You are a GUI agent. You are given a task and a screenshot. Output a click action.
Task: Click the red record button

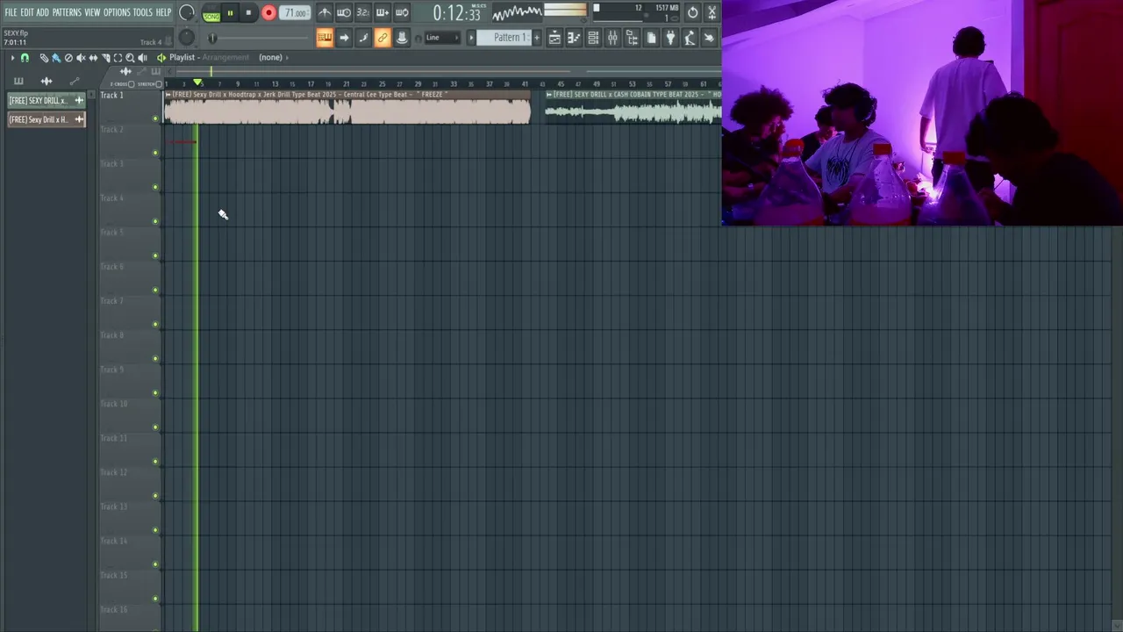(x=268, y=13)
